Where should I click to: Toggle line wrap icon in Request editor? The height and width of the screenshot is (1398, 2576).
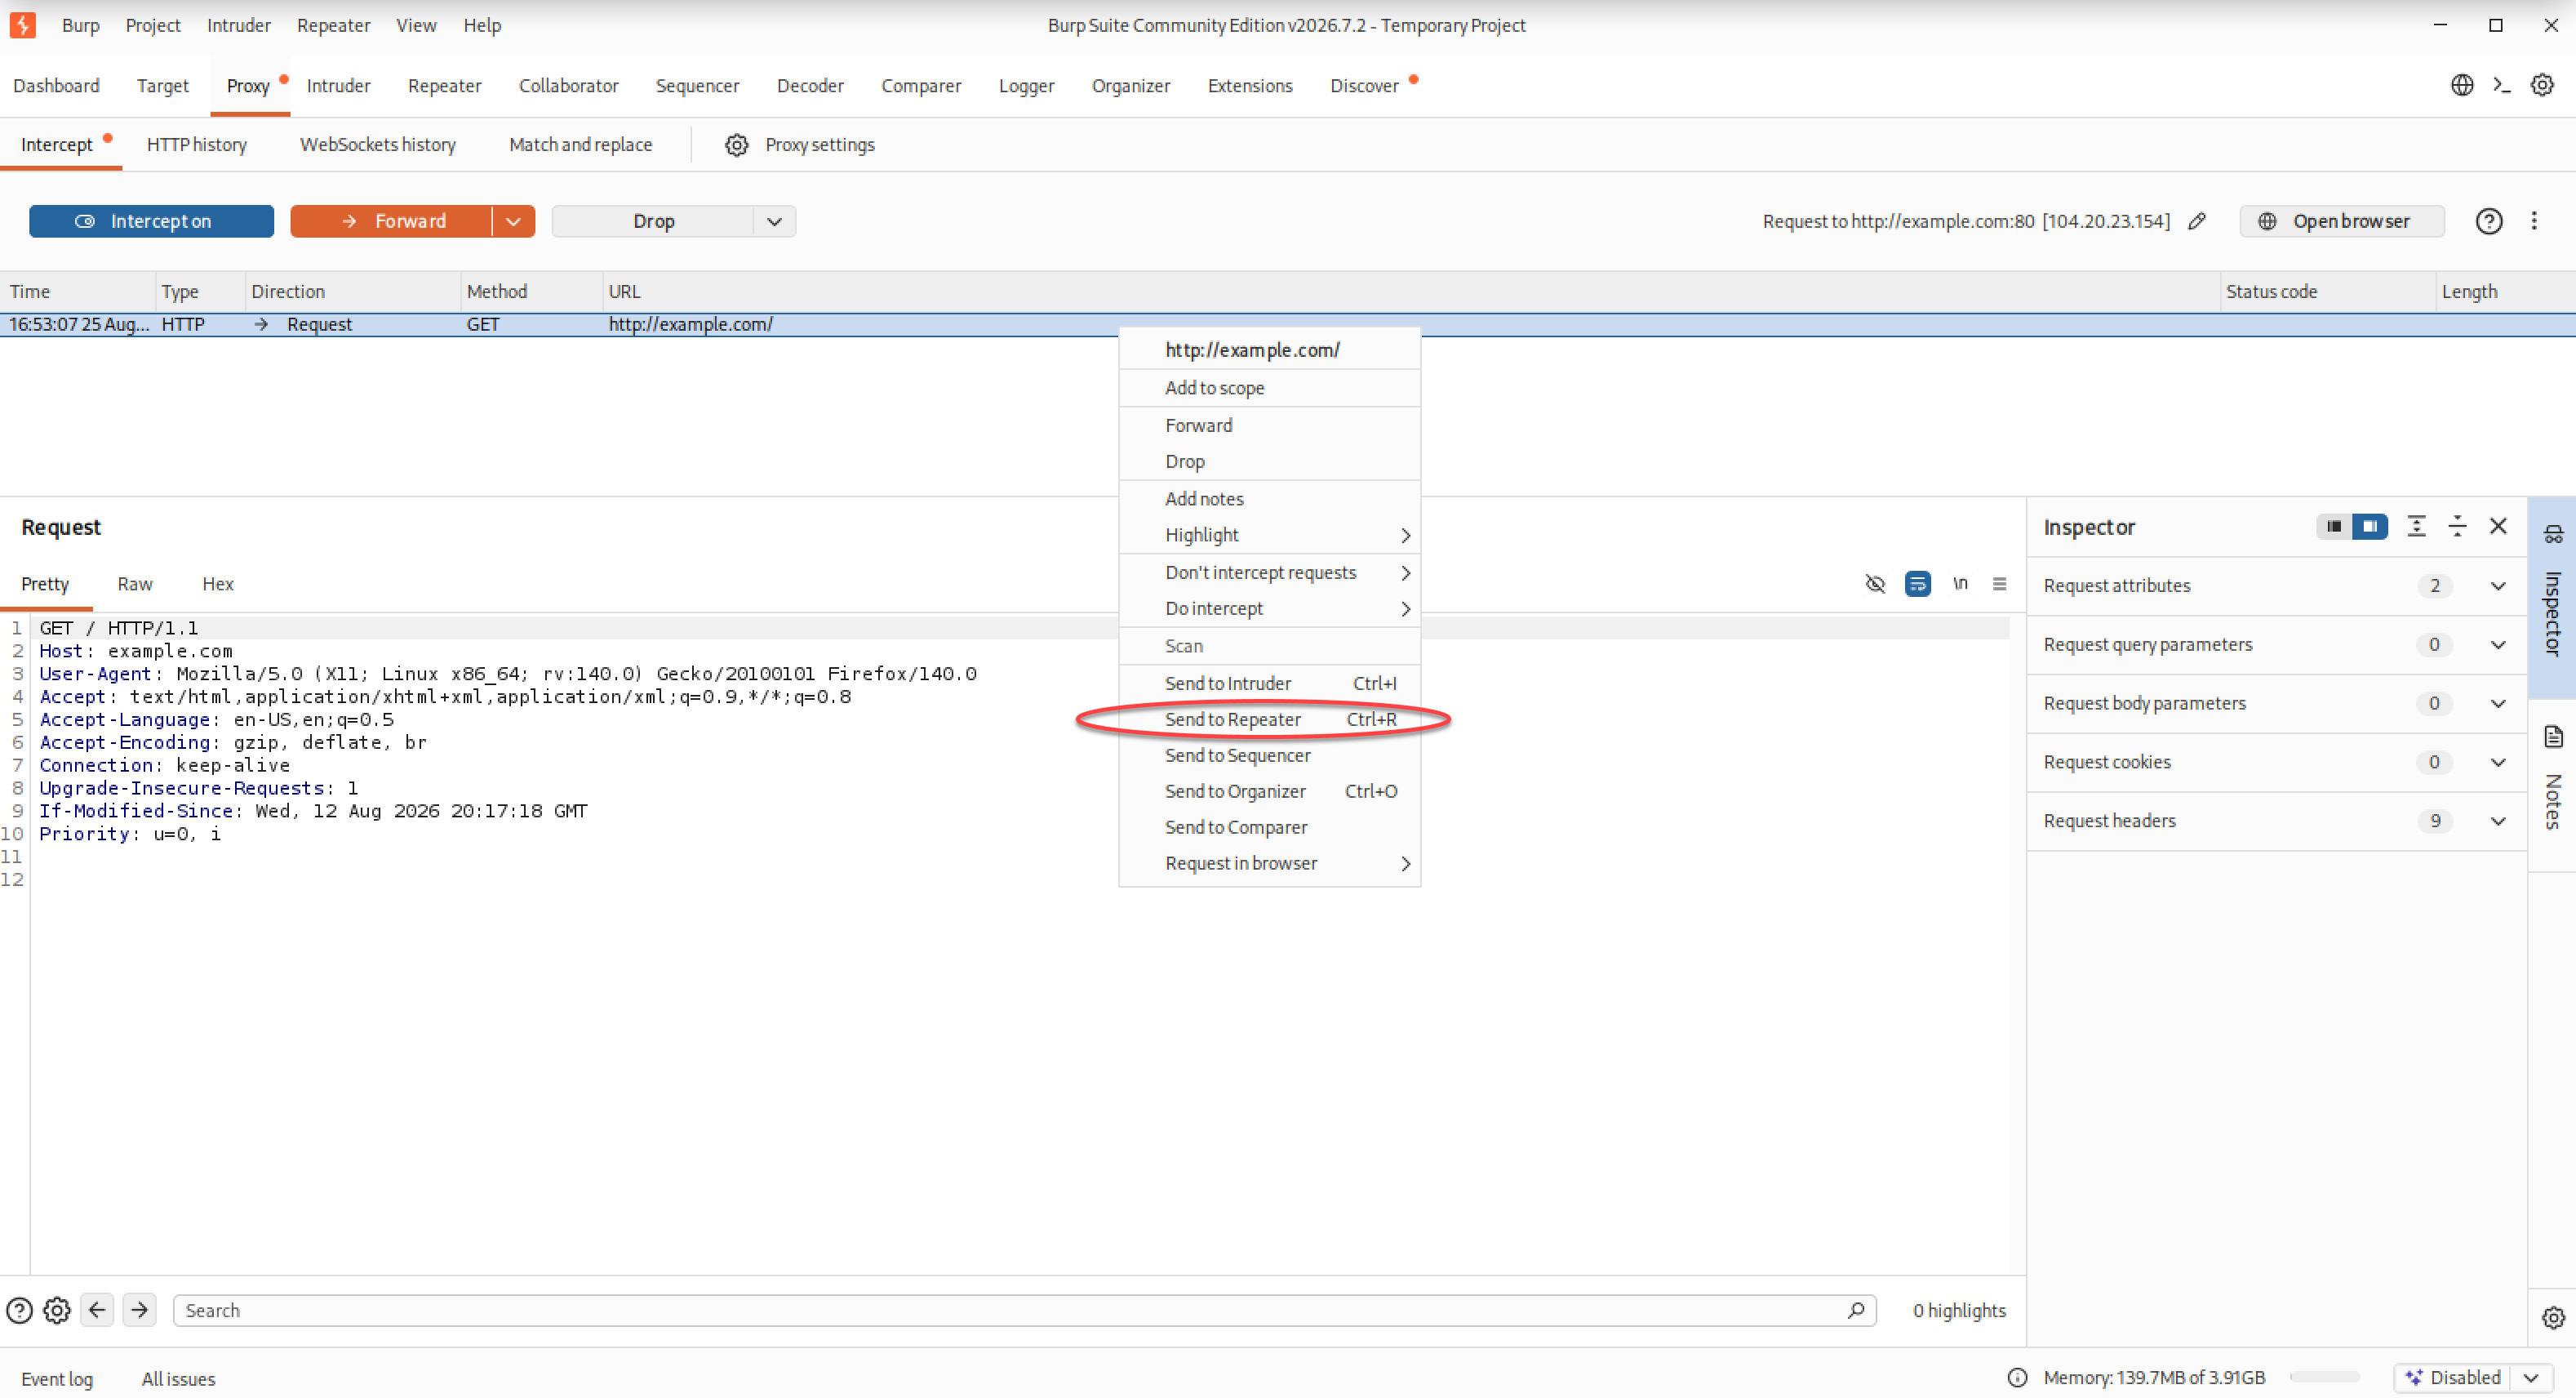click(1918, 583)
